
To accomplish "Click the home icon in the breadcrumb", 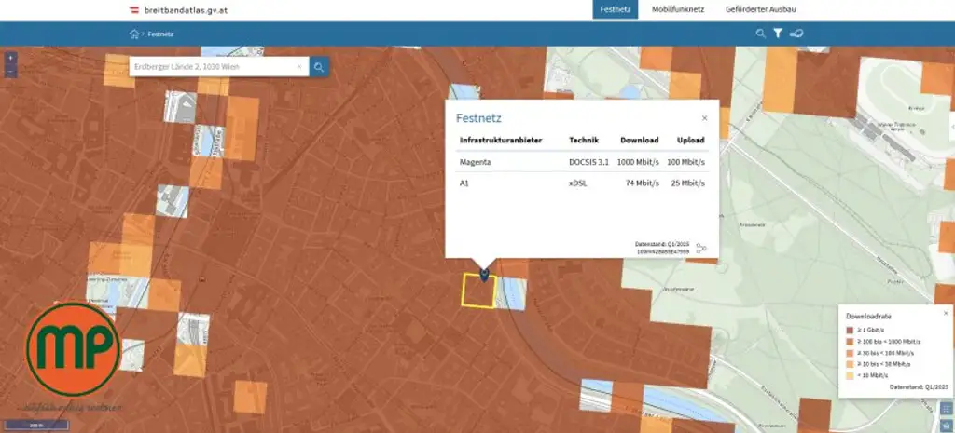I will click(x=134, y=34).
